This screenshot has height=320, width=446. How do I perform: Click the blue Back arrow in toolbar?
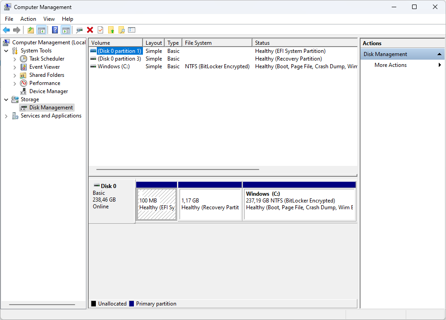pos(6,30)
